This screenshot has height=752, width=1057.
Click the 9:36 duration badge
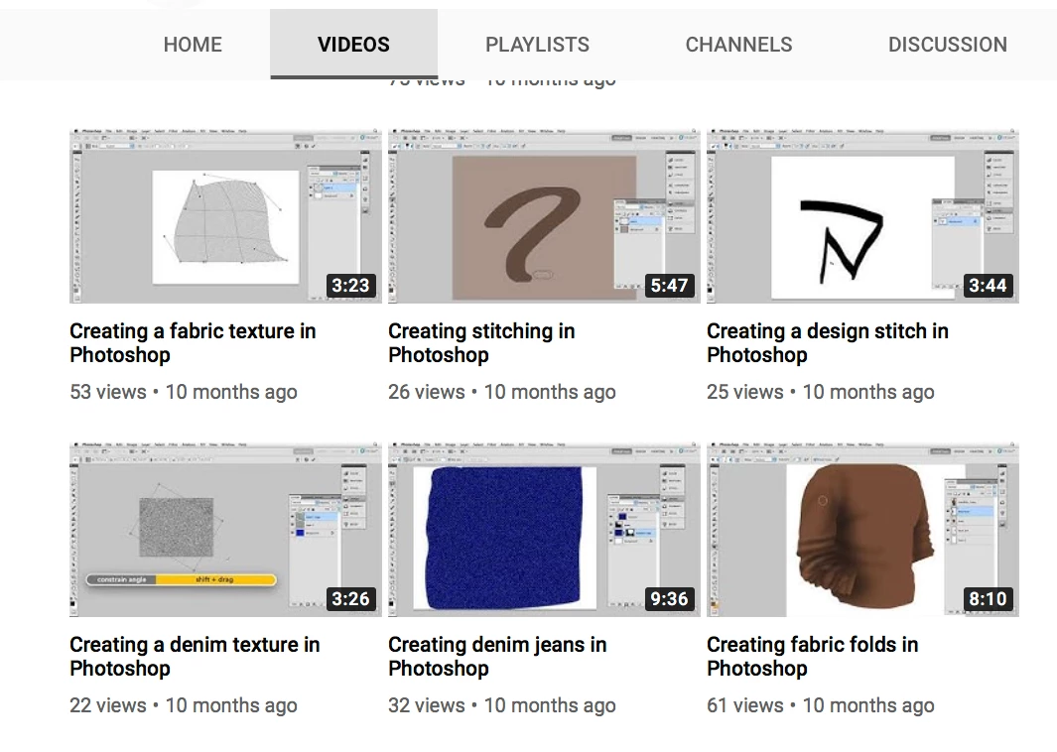[669, 598]
